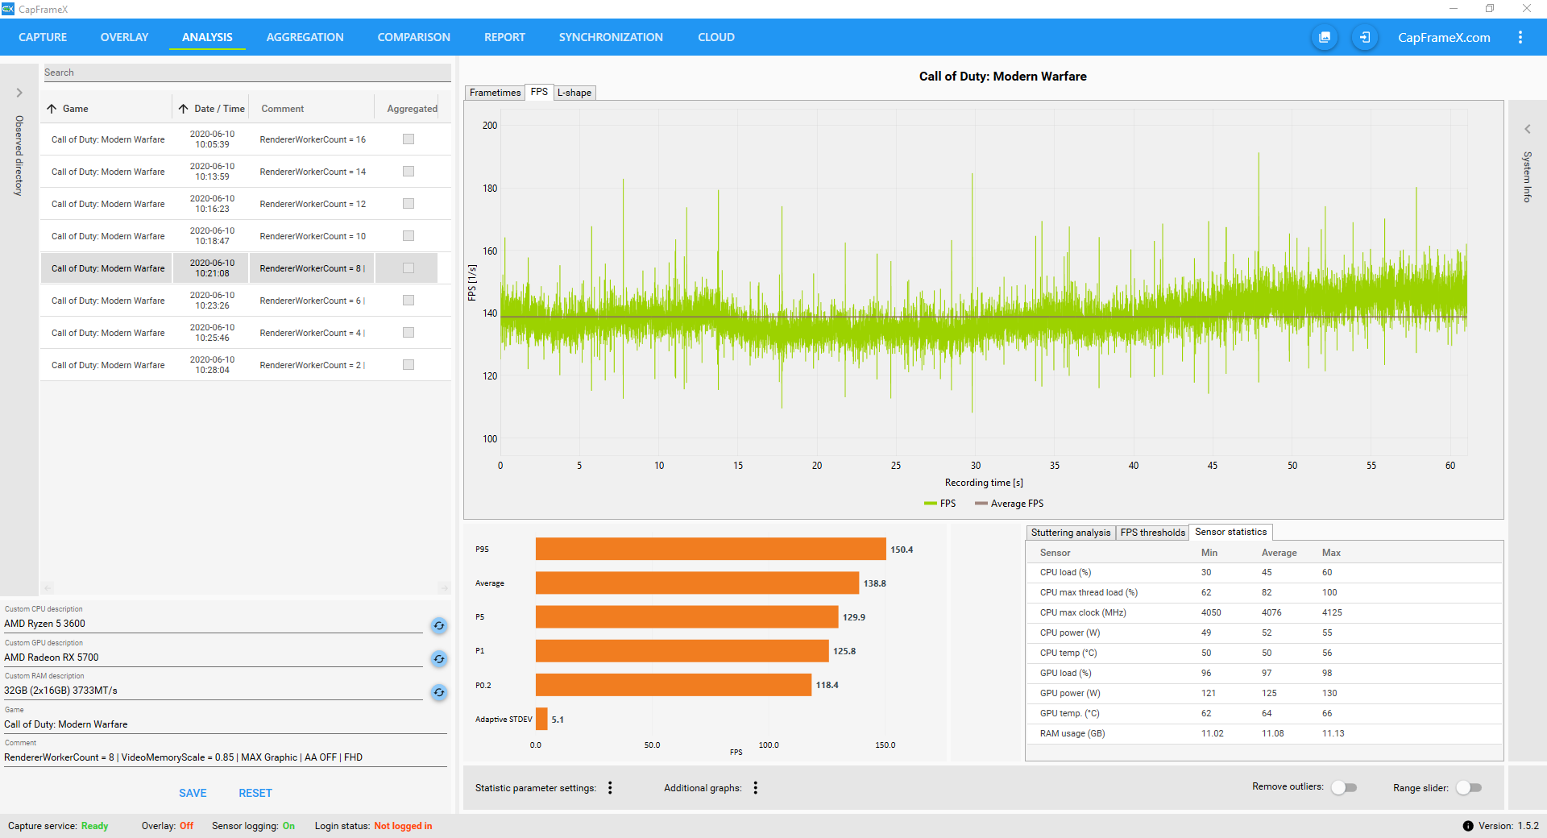This screenshot has width=1547, height=838.
Task: Select the Sensor statistics tab
Action: [x=1230, y=532]
